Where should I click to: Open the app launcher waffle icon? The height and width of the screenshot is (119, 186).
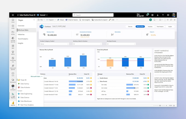[13, 15]
